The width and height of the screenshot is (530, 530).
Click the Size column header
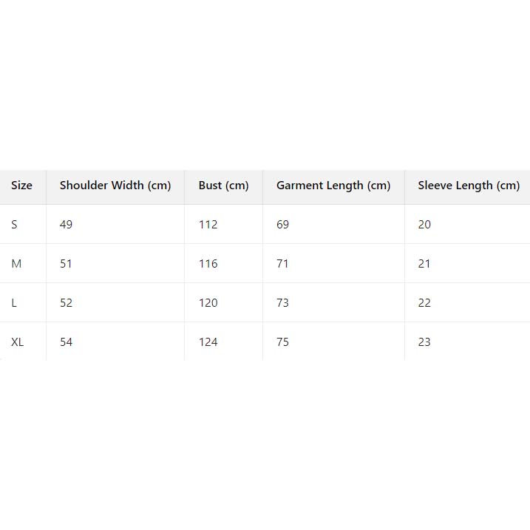point(22,186)
